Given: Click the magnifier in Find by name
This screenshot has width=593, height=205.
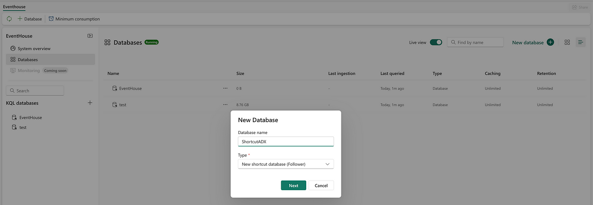Looking at the screenshot, I should click(454, 42).
